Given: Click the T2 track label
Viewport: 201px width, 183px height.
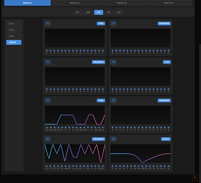Looking at the screenshot, I should [x=113, y=23].
